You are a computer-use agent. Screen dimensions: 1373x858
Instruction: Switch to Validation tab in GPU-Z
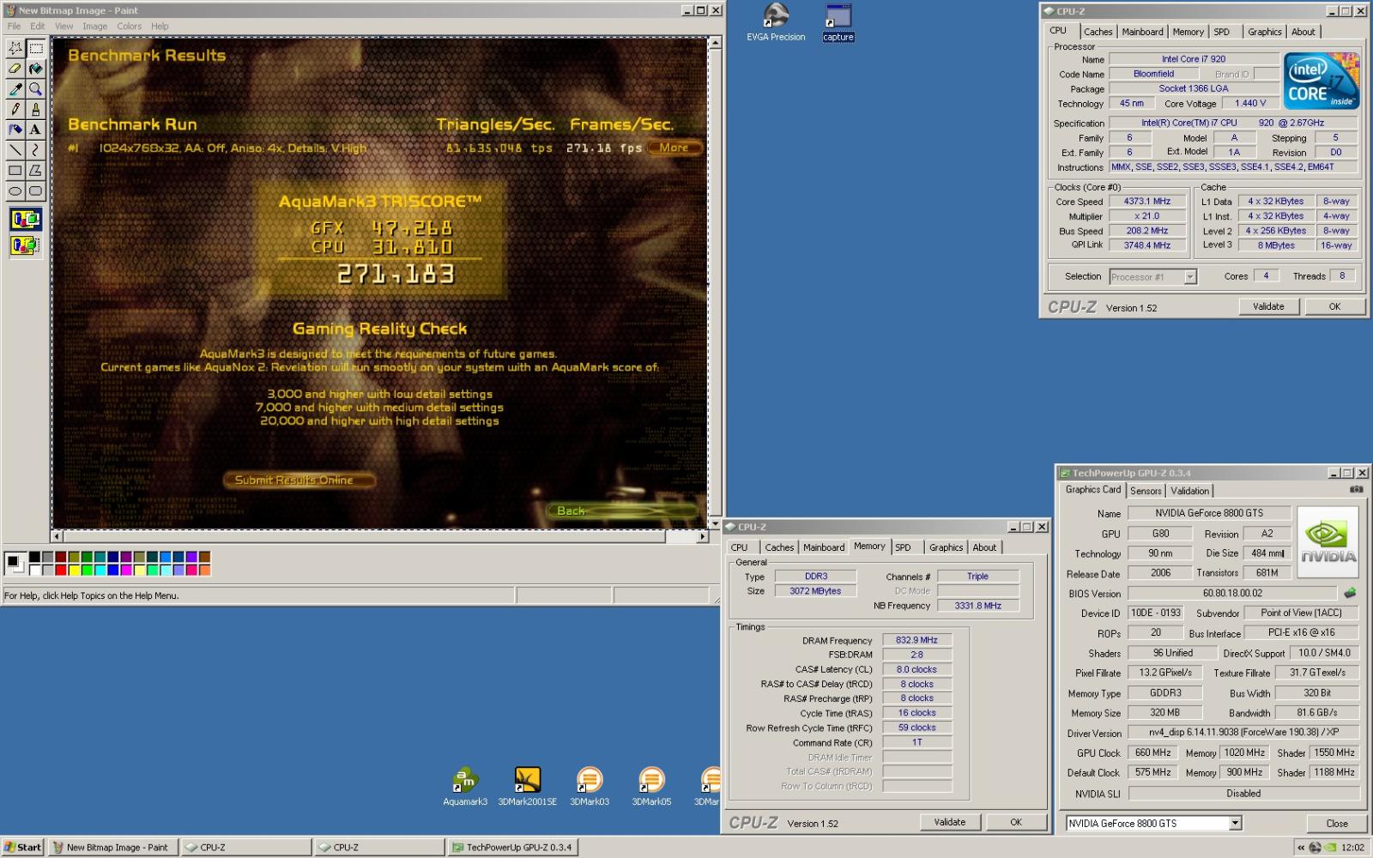1189,491
